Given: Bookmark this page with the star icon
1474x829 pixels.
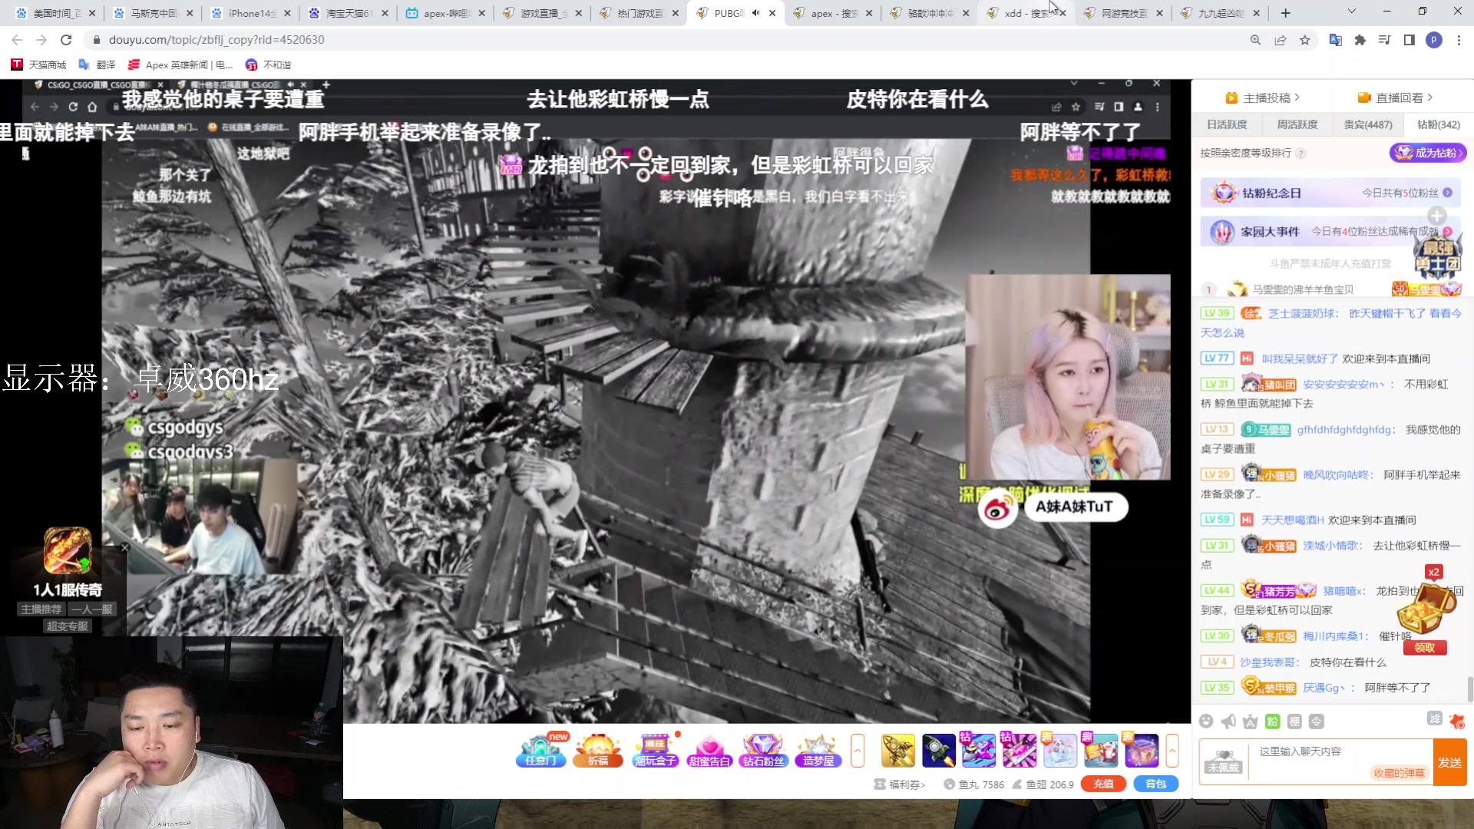Looking at the screenshot, I should pyautogui.click(x=1305, y=40).
